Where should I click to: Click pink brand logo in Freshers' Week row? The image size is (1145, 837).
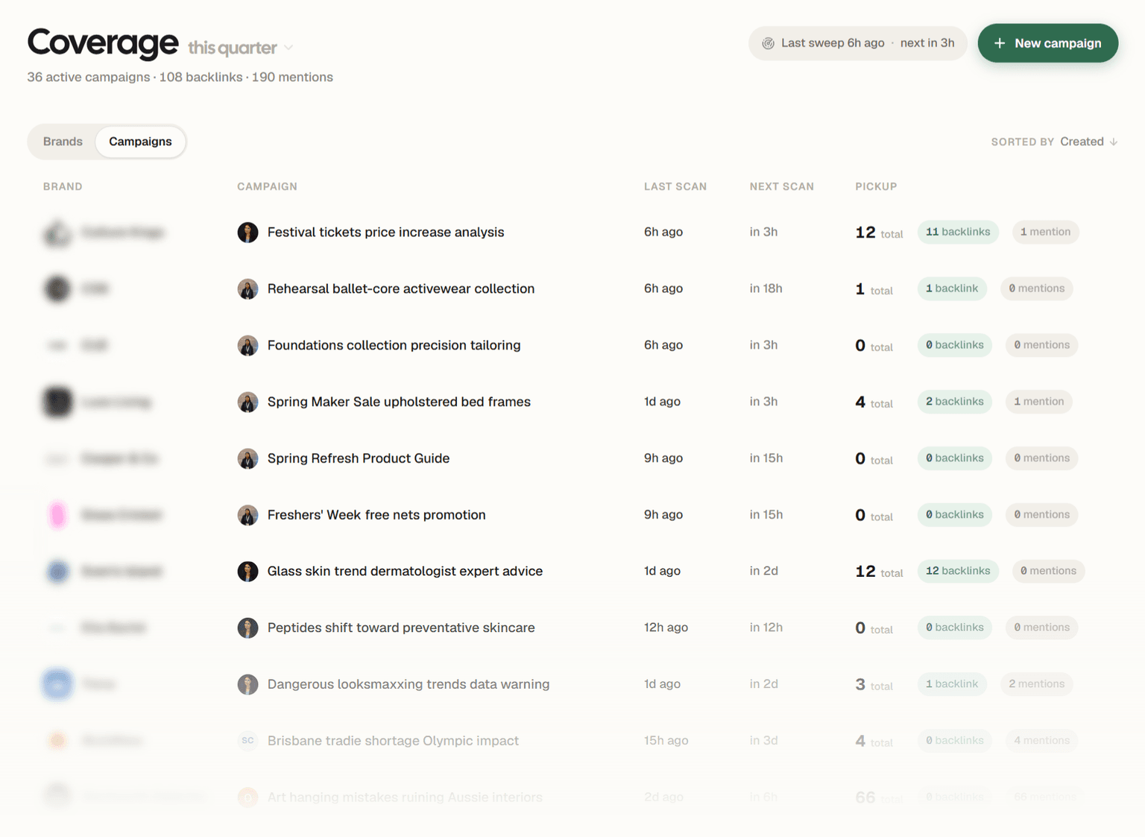(x=57, y=515)
